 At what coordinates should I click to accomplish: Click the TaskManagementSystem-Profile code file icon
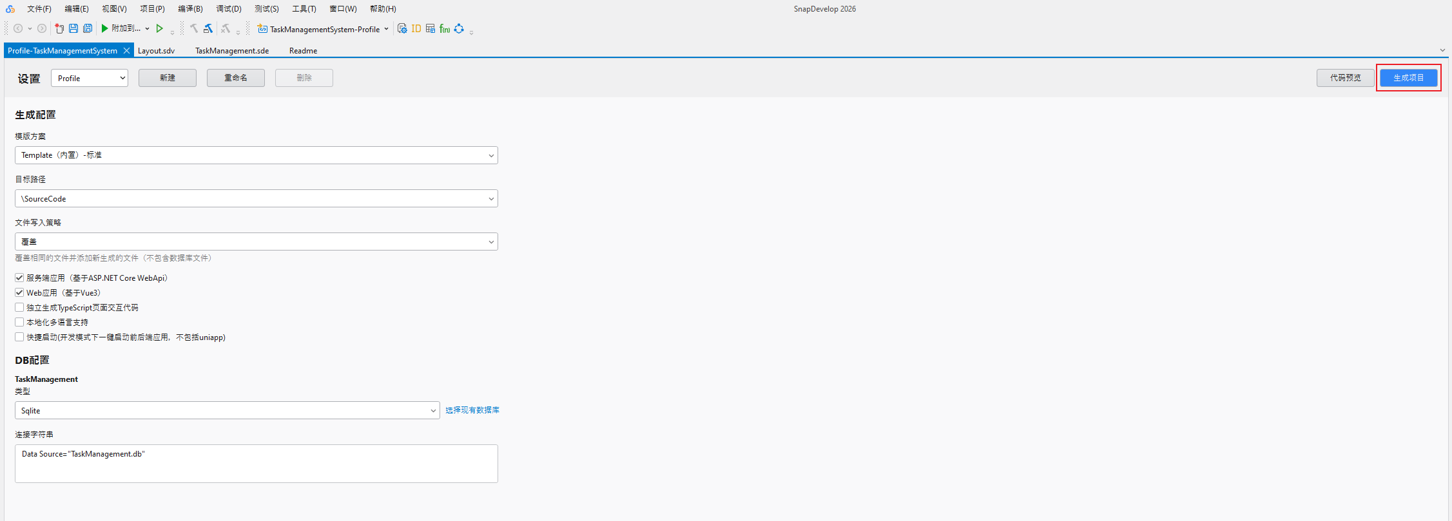click(x=262, y=29)
